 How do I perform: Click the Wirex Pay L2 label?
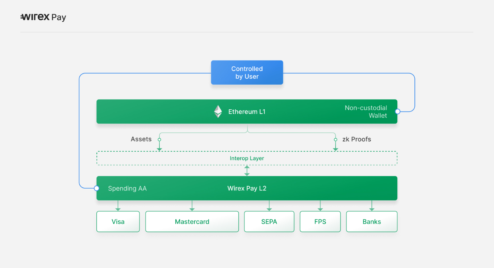pos(247,188)
